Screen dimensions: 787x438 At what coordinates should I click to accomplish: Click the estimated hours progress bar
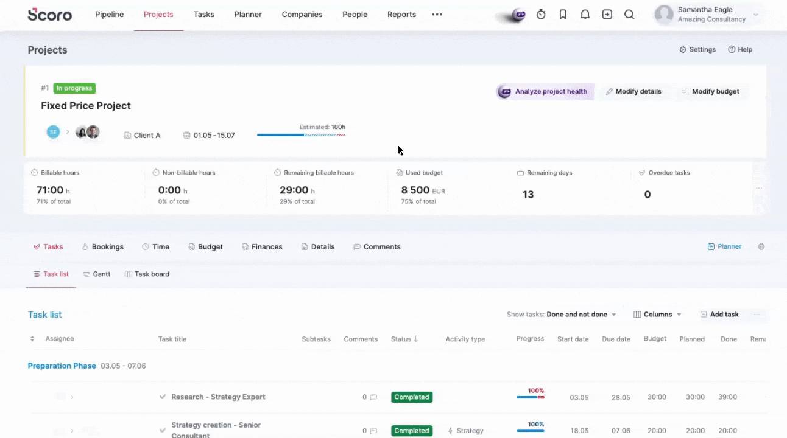[x=301, y=134]
